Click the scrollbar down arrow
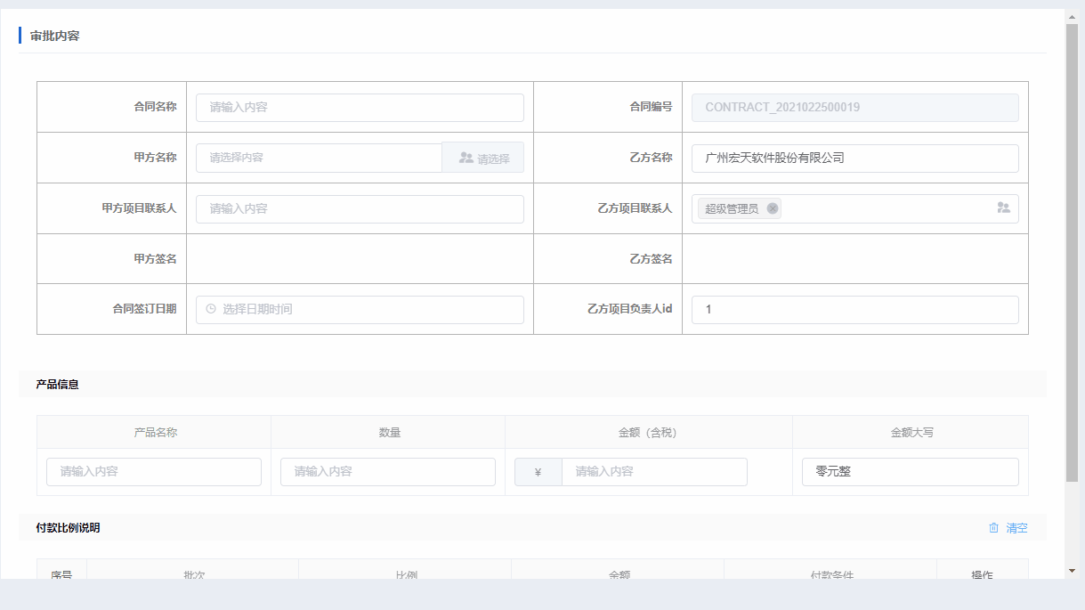This screenshot has width=1085, height=610. [1072, 570]
